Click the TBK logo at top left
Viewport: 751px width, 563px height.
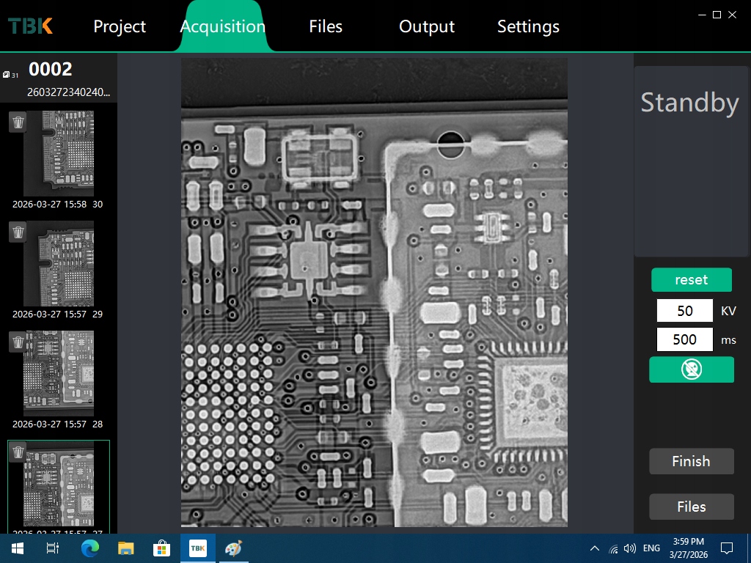[31, 26]
